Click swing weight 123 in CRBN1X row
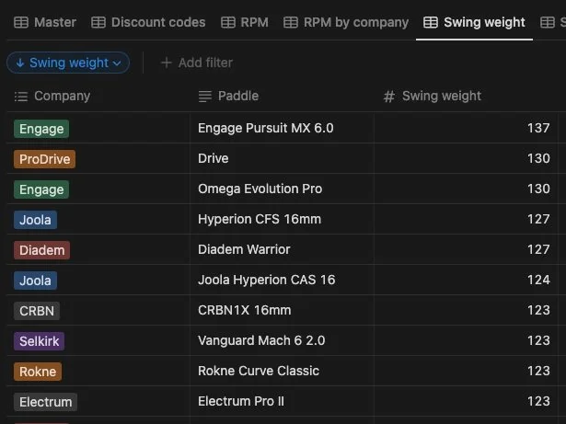Image resolution: width=566 pixels, height=424 pixels. [x=538, y=310]
